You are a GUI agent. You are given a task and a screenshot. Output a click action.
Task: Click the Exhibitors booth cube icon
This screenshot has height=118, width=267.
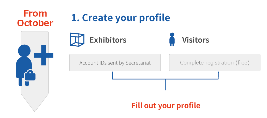(x=77, y=40)
